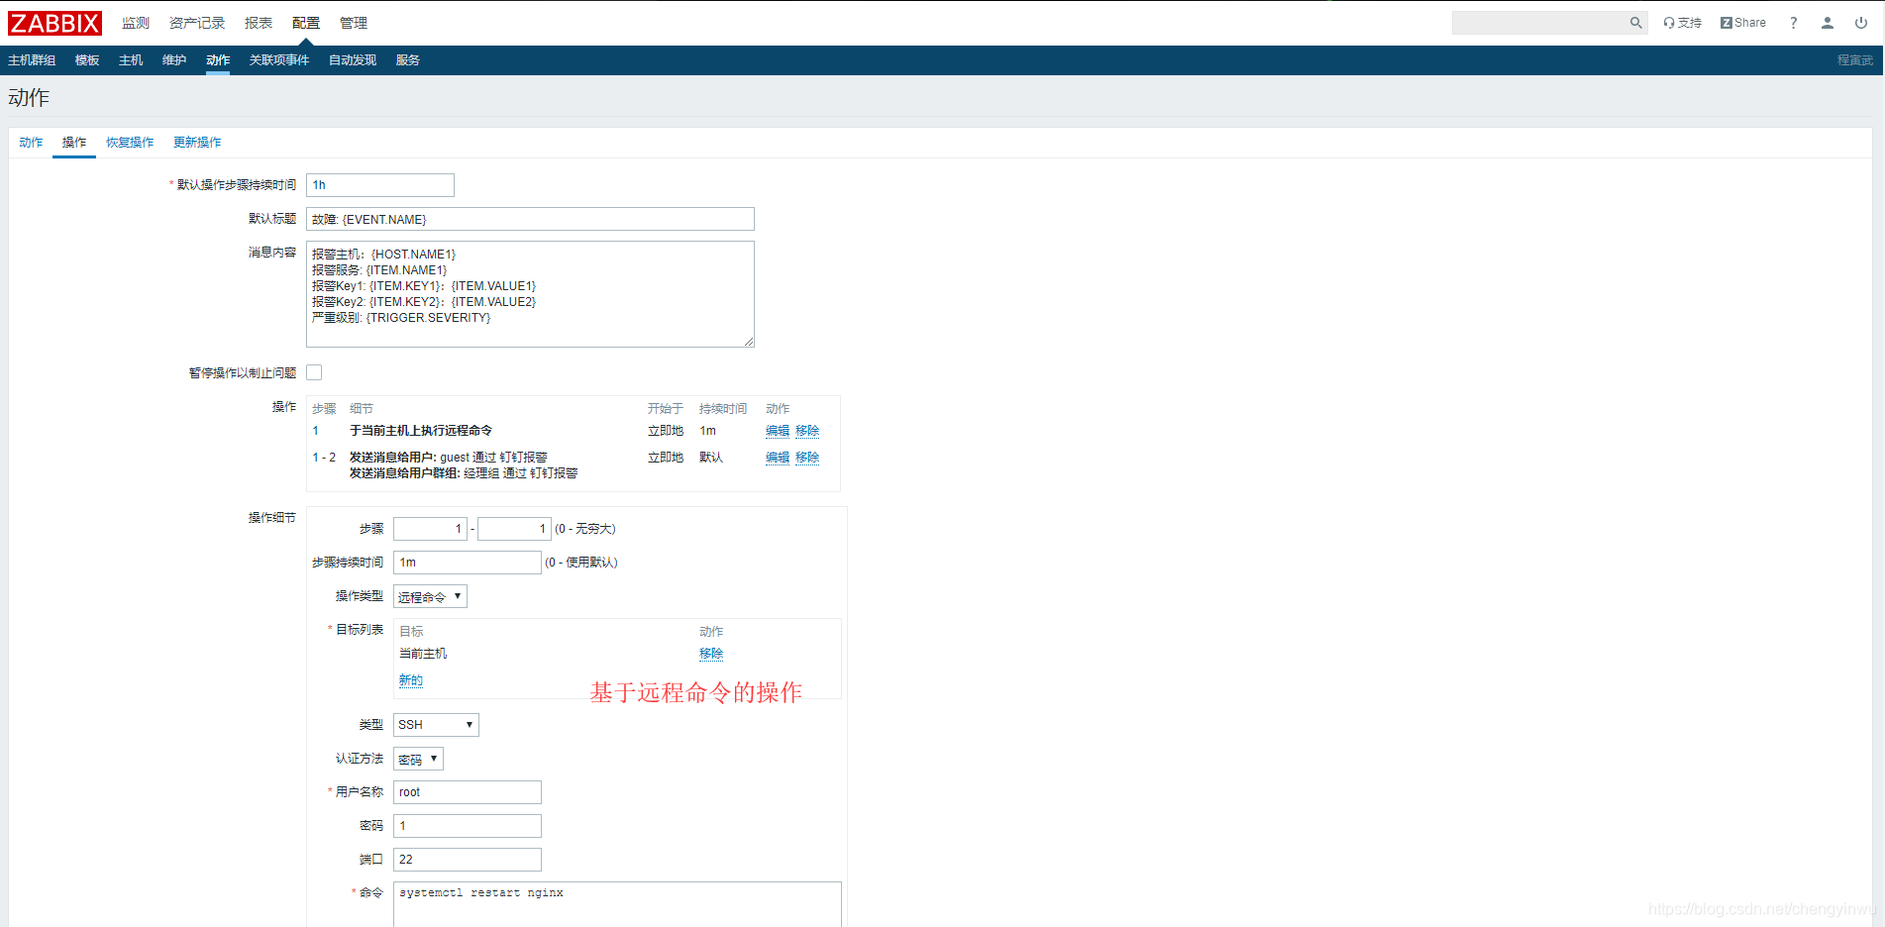Click the 默认标题 input field
The width and height of the screenshot is (1885, 927).
pos(530,219)
